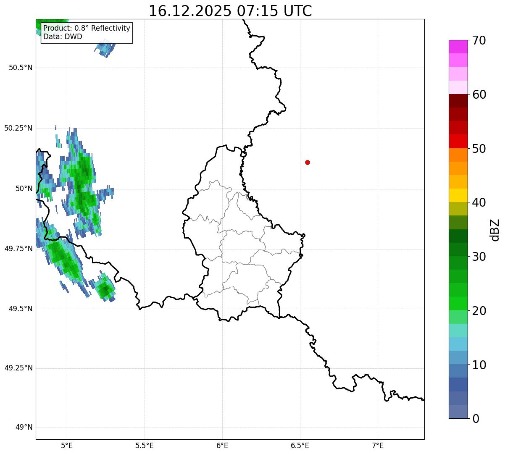Click the 50.5°N latitude label
The width and height of the screenshot is (505, 454).
[21, 68]
